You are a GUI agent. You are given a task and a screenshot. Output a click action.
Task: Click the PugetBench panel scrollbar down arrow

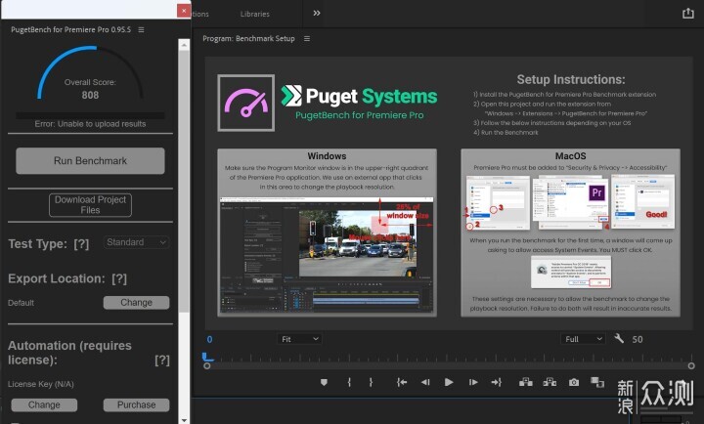(184, 420)
